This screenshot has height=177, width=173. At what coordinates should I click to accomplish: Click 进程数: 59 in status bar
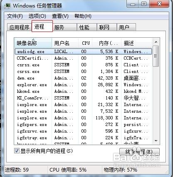coord(17,170)
